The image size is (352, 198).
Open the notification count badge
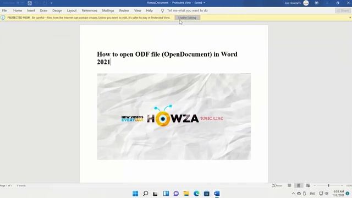348,194
